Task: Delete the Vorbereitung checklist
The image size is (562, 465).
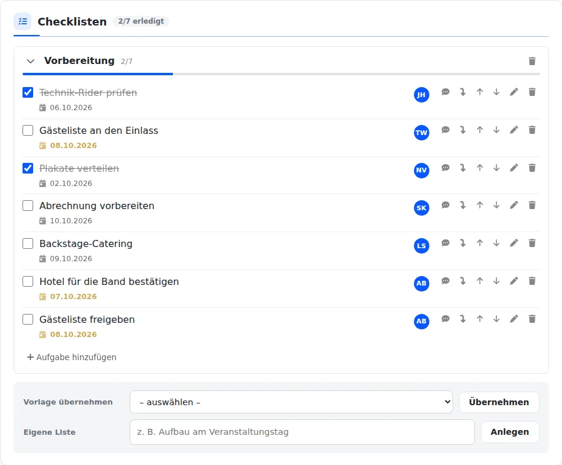Action: click(532, 61)
